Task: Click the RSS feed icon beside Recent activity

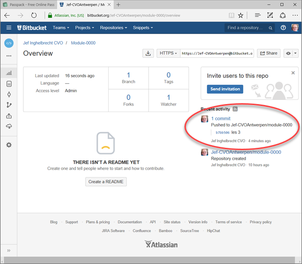Action: [x=235, y=109]
